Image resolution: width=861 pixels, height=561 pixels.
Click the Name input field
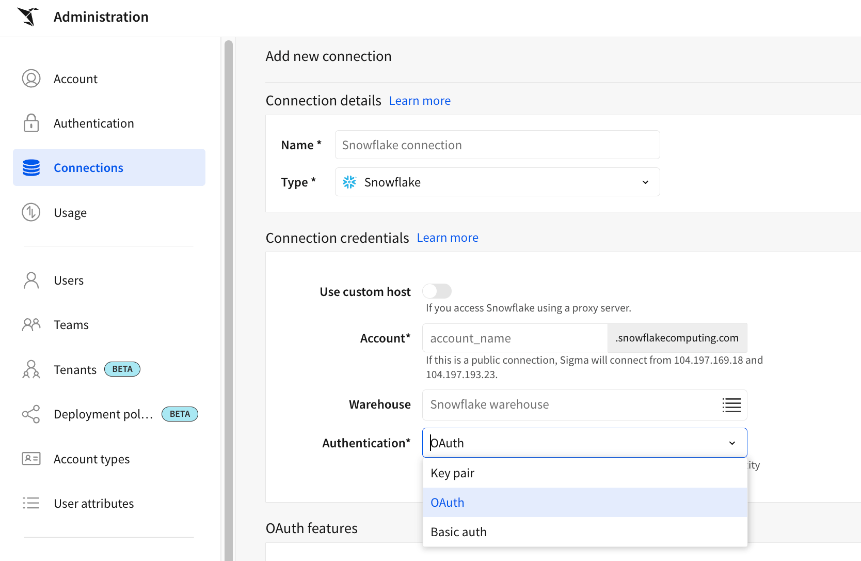[497, 145]
